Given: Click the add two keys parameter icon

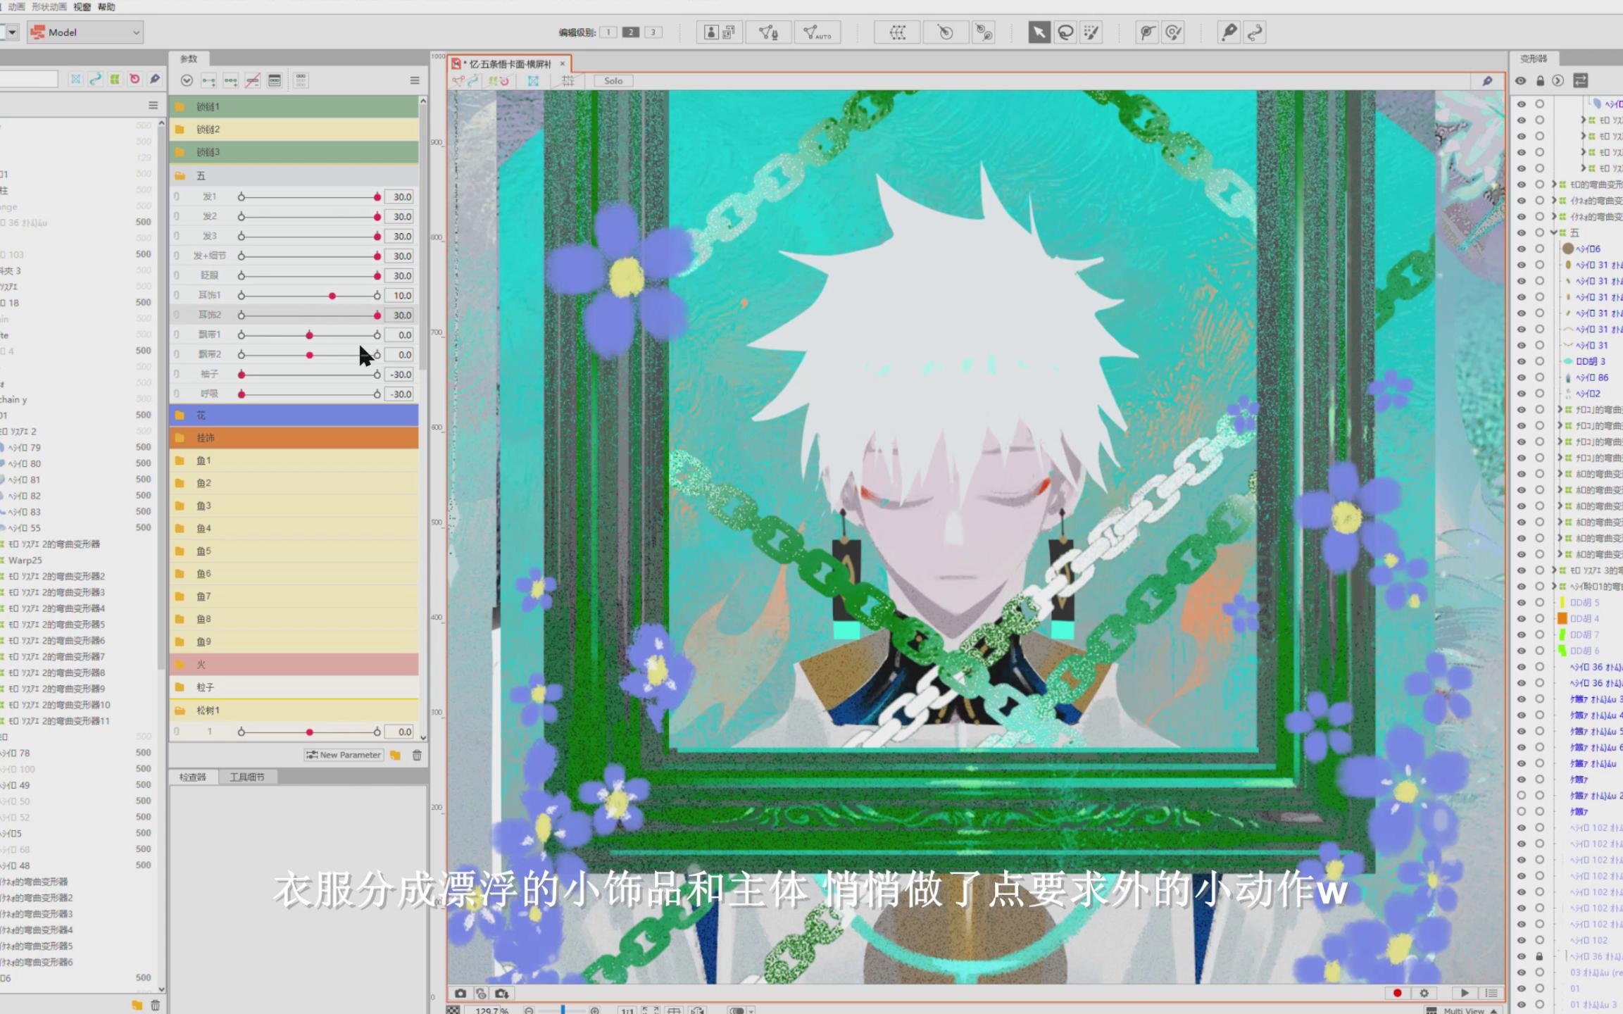Looking at the screenshot, I should coord(208,80).
